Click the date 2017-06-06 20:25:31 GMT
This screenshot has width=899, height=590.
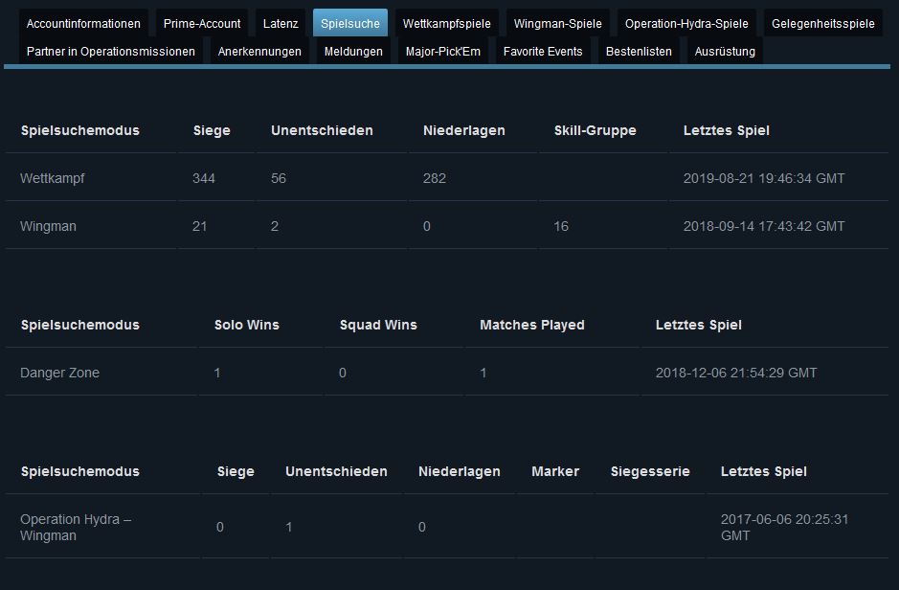(784, 527)
